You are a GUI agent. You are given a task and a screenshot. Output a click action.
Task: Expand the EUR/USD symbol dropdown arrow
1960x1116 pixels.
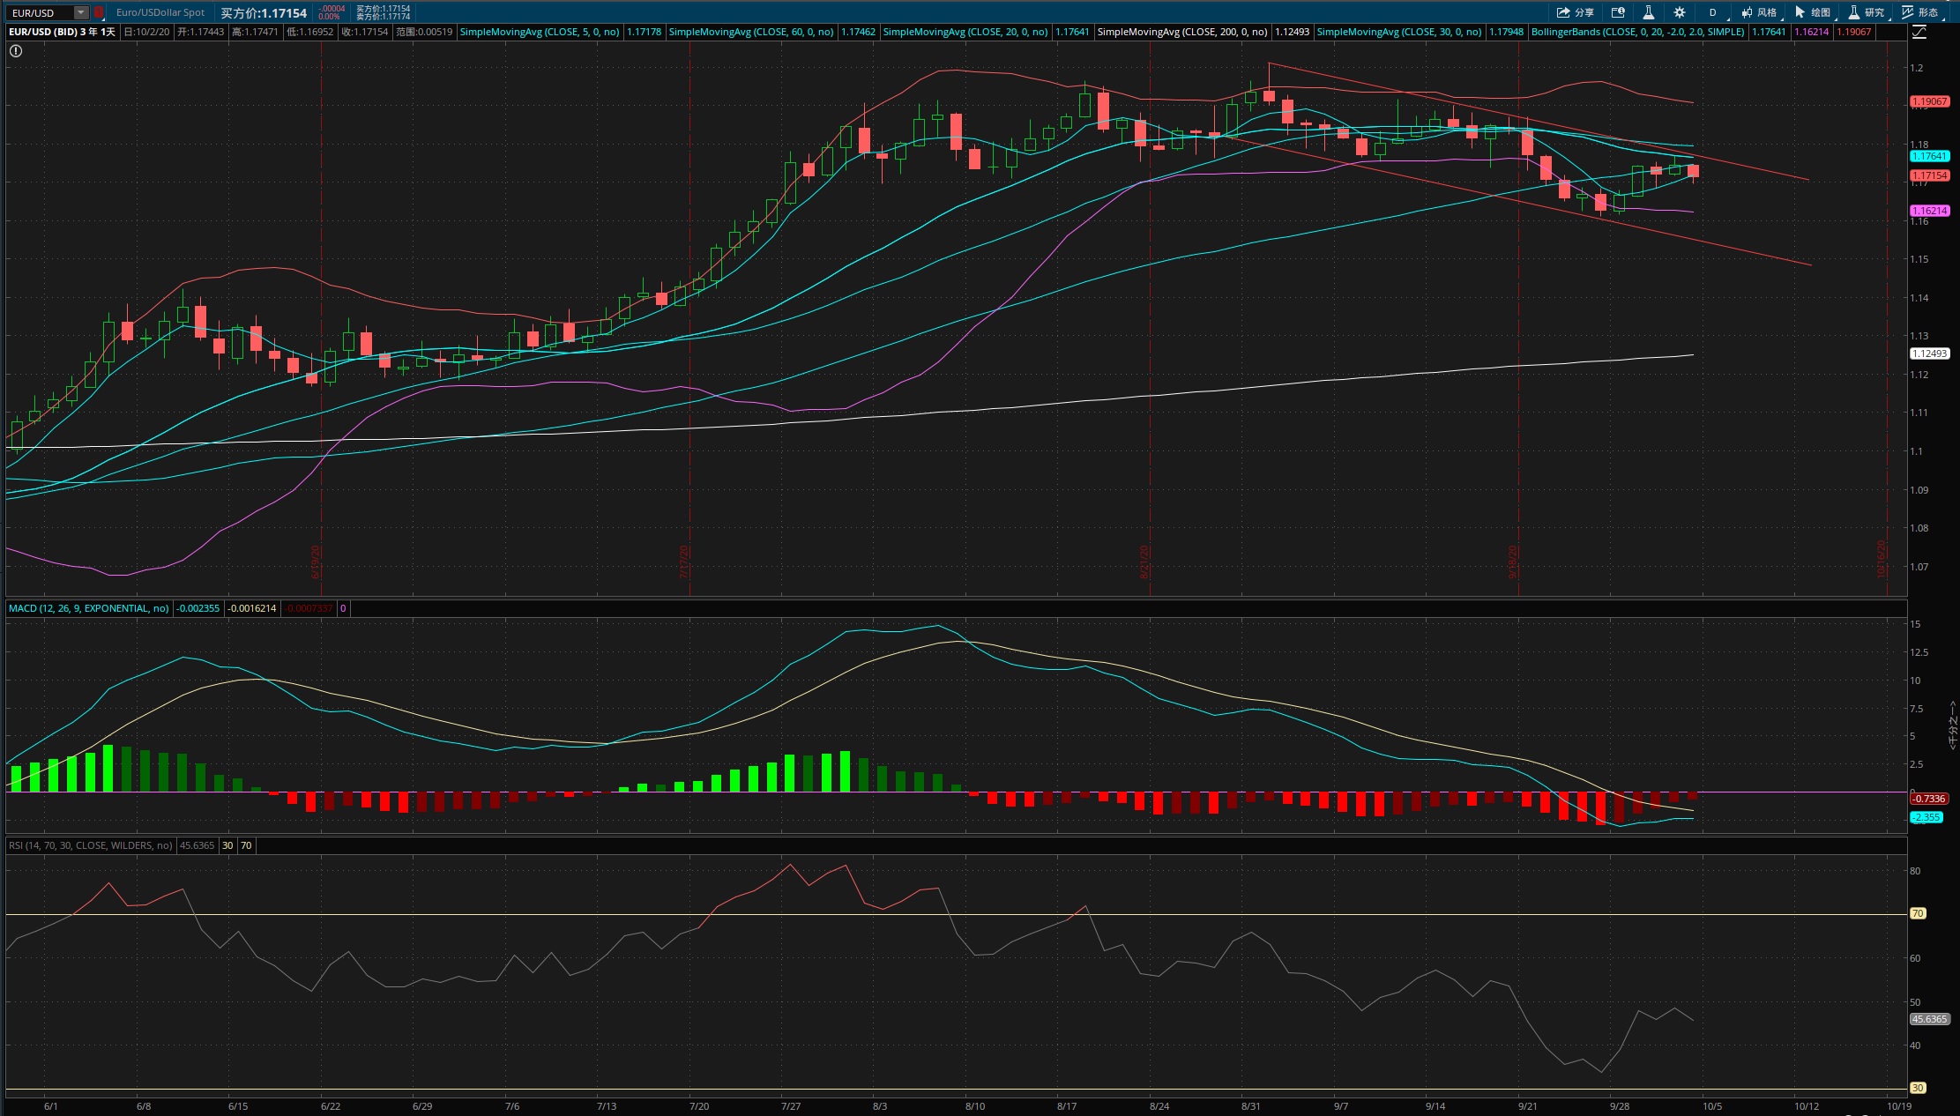click(81, 12)
